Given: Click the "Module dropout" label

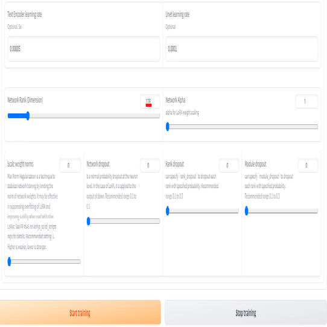Looking at the screenshot, I should 255,164.
